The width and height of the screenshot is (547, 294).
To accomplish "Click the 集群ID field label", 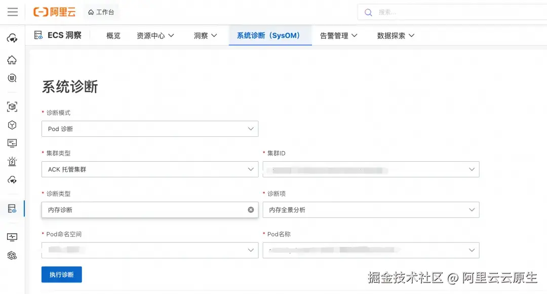I will click(x=277, y=153).
